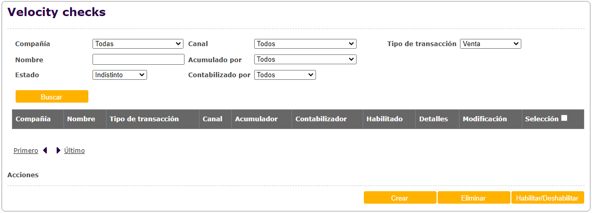
Task: Open the Estado dropdown
Action: click(x=120, y=75)
